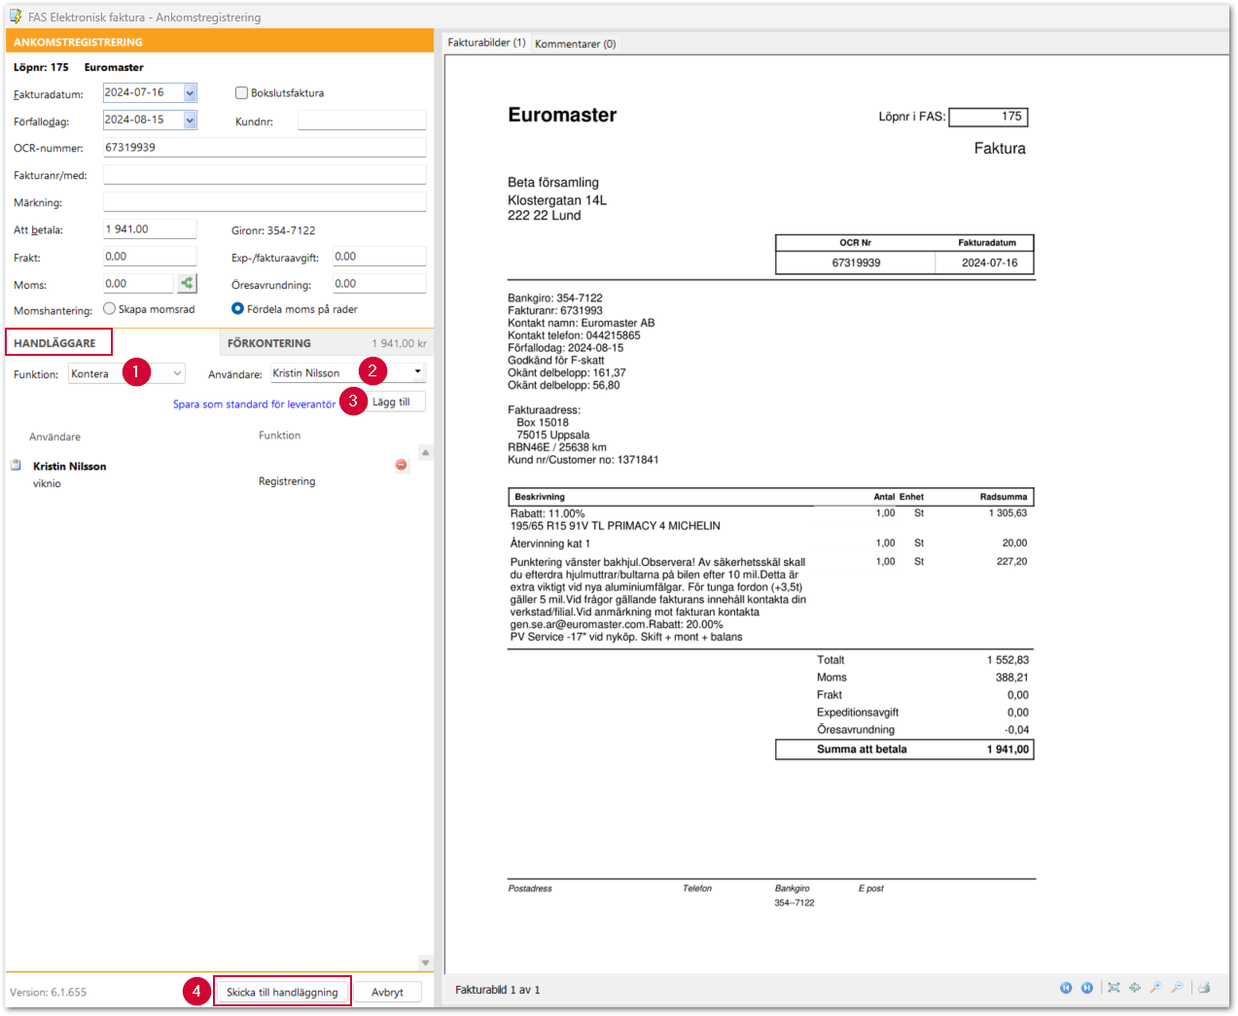Click the Öresavrundning field

(x=379, y=284)
